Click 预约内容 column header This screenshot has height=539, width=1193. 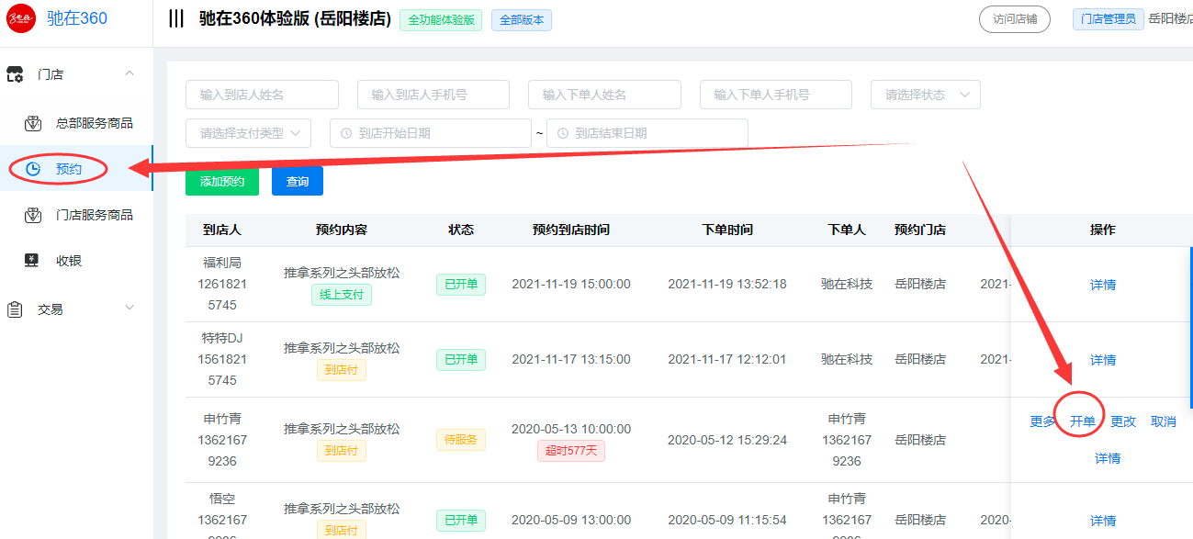coord(342,230)
